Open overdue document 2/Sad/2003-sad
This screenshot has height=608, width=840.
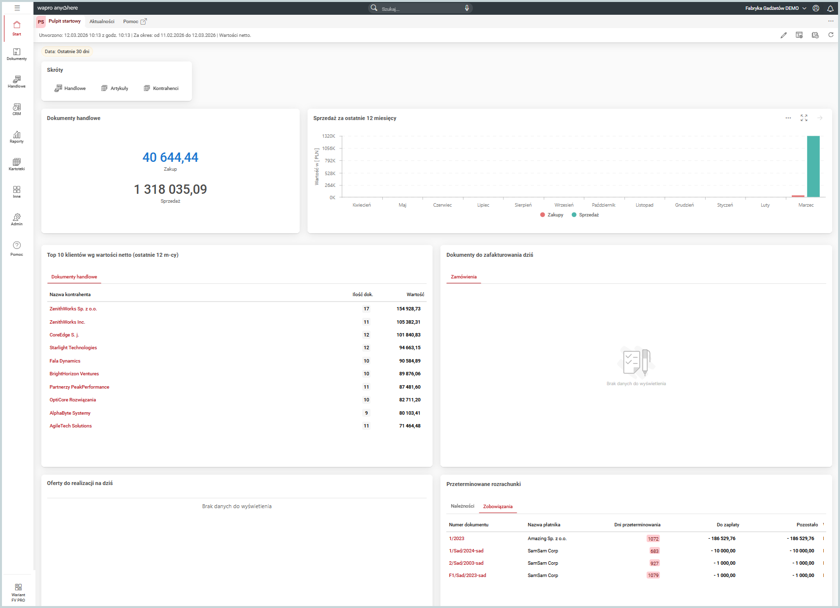click(466, 563)
